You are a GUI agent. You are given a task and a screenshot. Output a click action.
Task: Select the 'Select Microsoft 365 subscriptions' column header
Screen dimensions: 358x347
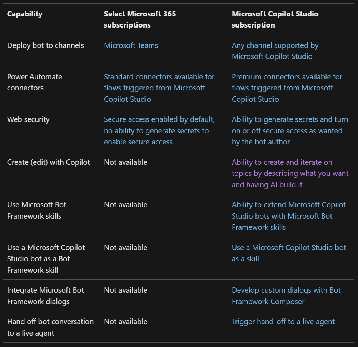[x=140, y=19]
